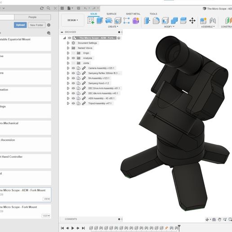Expand the Origin folder

pyautogui.click(x=68, y=53)
